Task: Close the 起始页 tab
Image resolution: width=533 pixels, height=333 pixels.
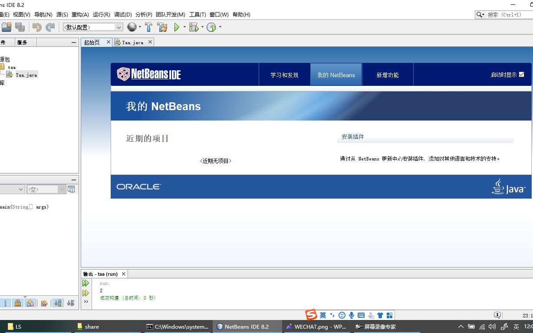Action: (109, 42)
